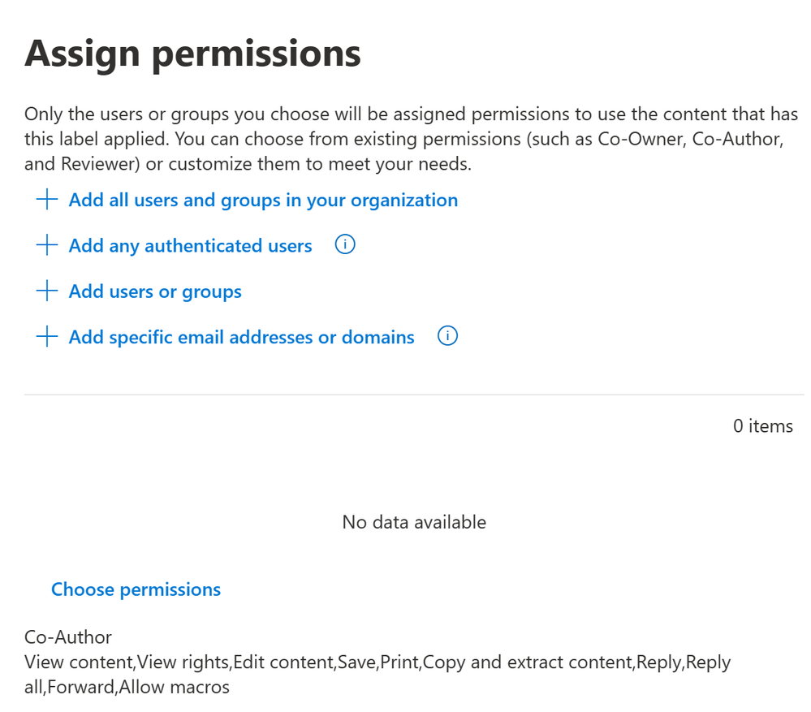Click the all,Forward,Allow macros text line
This screenshot has height=712, width=811.
(x=127, y=687)
